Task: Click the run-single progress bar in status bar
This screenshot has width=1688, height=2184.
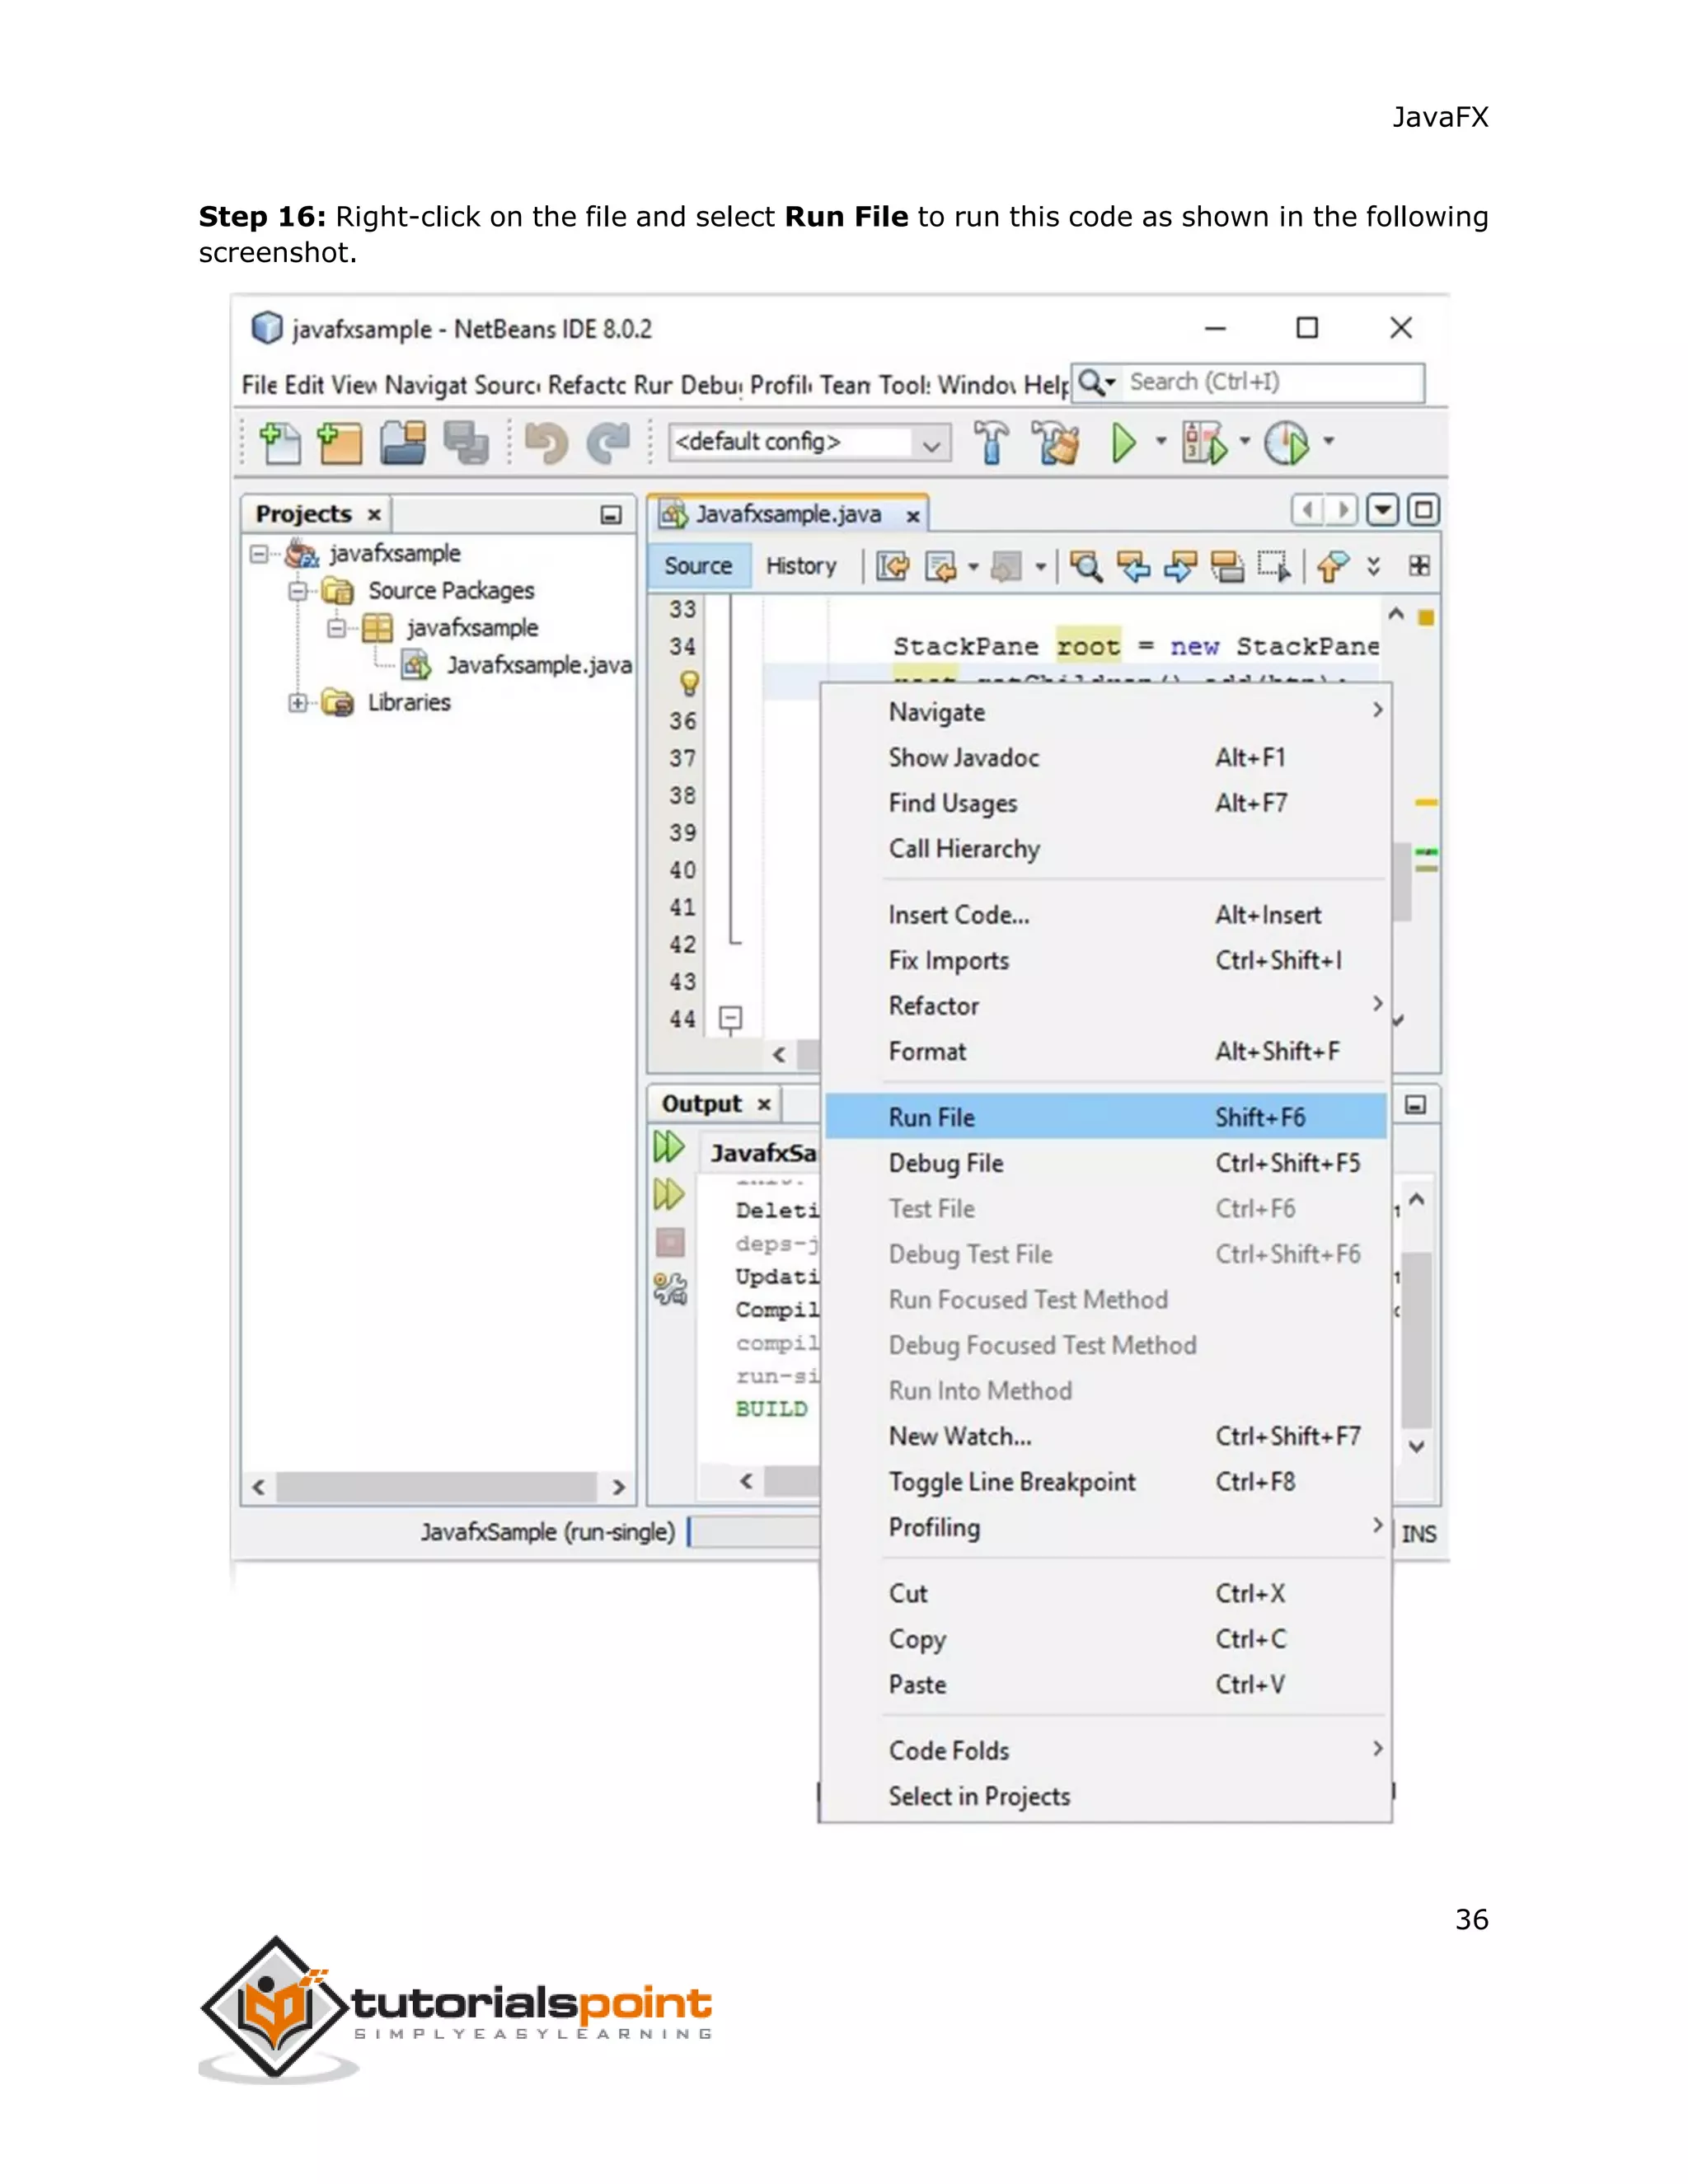Action: click(x=755, y=1531)
